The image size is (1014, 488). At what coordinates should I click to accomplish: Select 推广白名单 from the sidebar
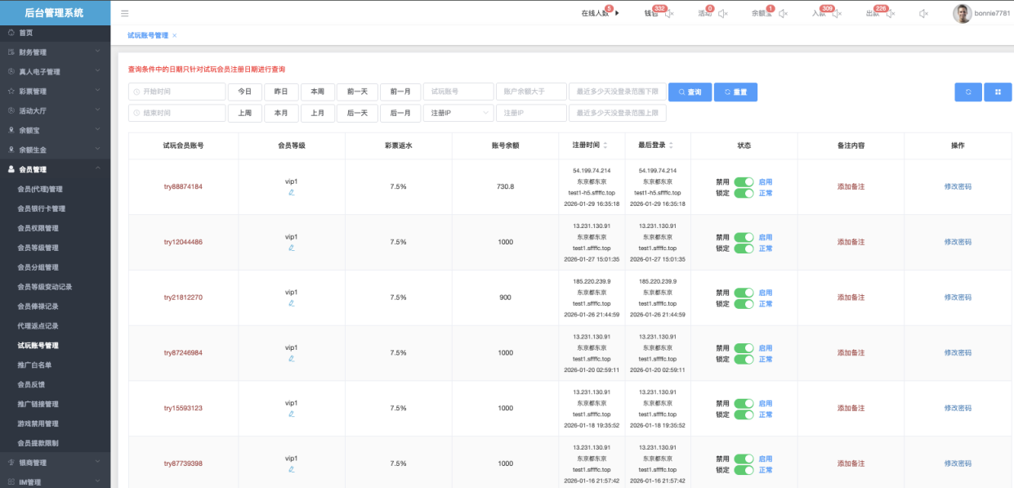(x=34, y=365)
